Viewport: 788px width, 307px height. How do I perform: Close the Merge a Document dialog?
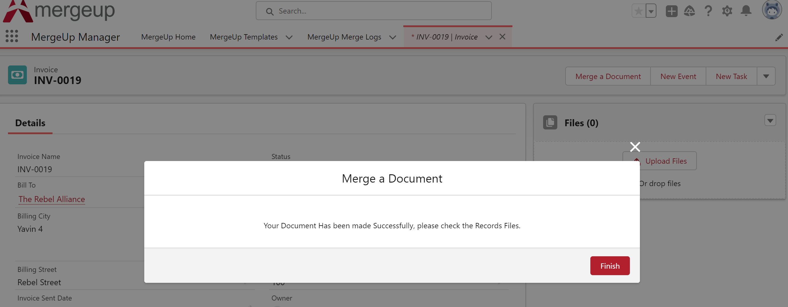[x=635, y=147]
